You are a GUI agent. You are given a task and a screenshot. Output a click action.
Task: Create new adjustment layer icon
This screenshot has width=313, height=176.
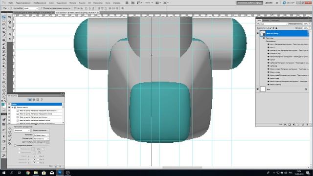pyautogui.click(x=294, y=125)
